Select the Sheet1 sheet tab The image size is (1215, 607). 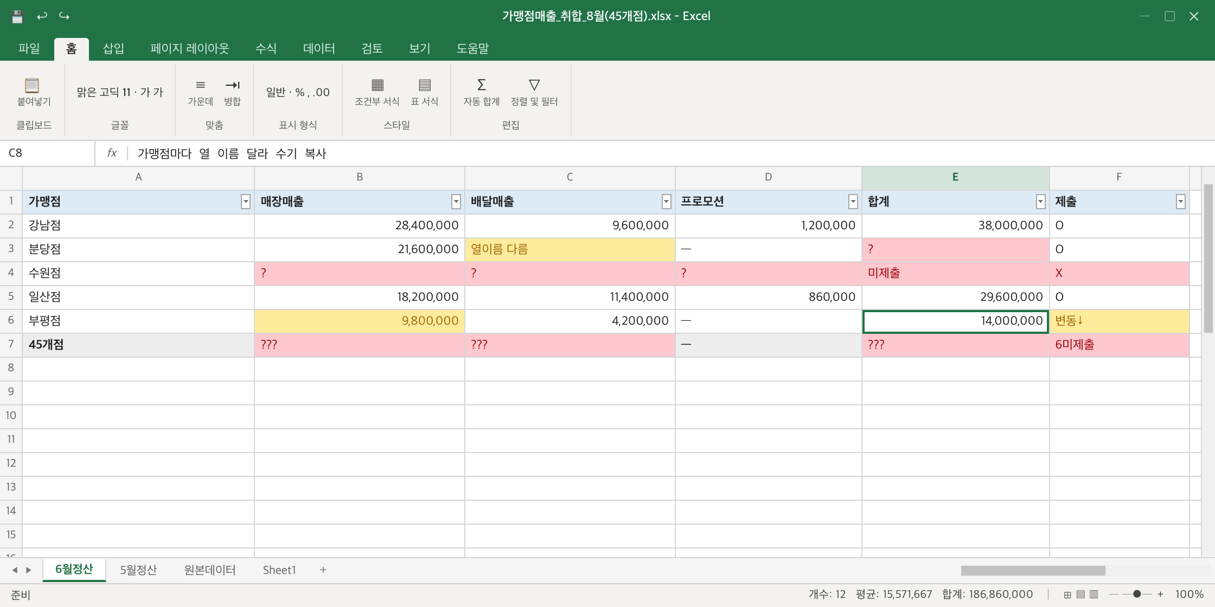(279, 570)
